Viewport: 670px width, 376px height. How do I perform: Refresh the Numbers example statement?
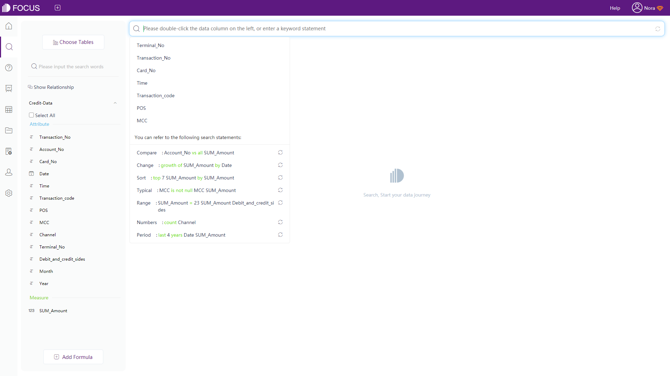coord(280,222)
